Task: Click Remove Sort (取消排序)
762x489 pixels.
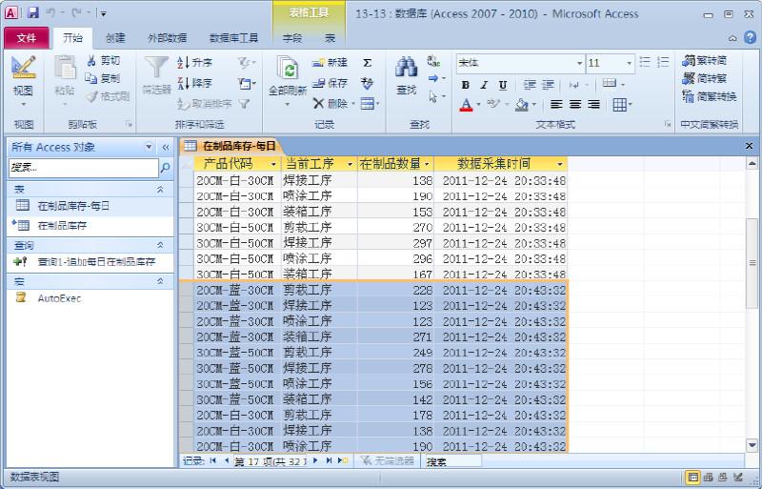Action: (x=205, y=104)
